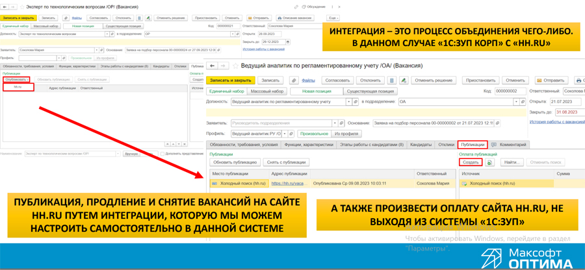585x270 pixels.
Task: Go forward in the Ведущий аналитик vacancy window
Action: tap(223, 66)
